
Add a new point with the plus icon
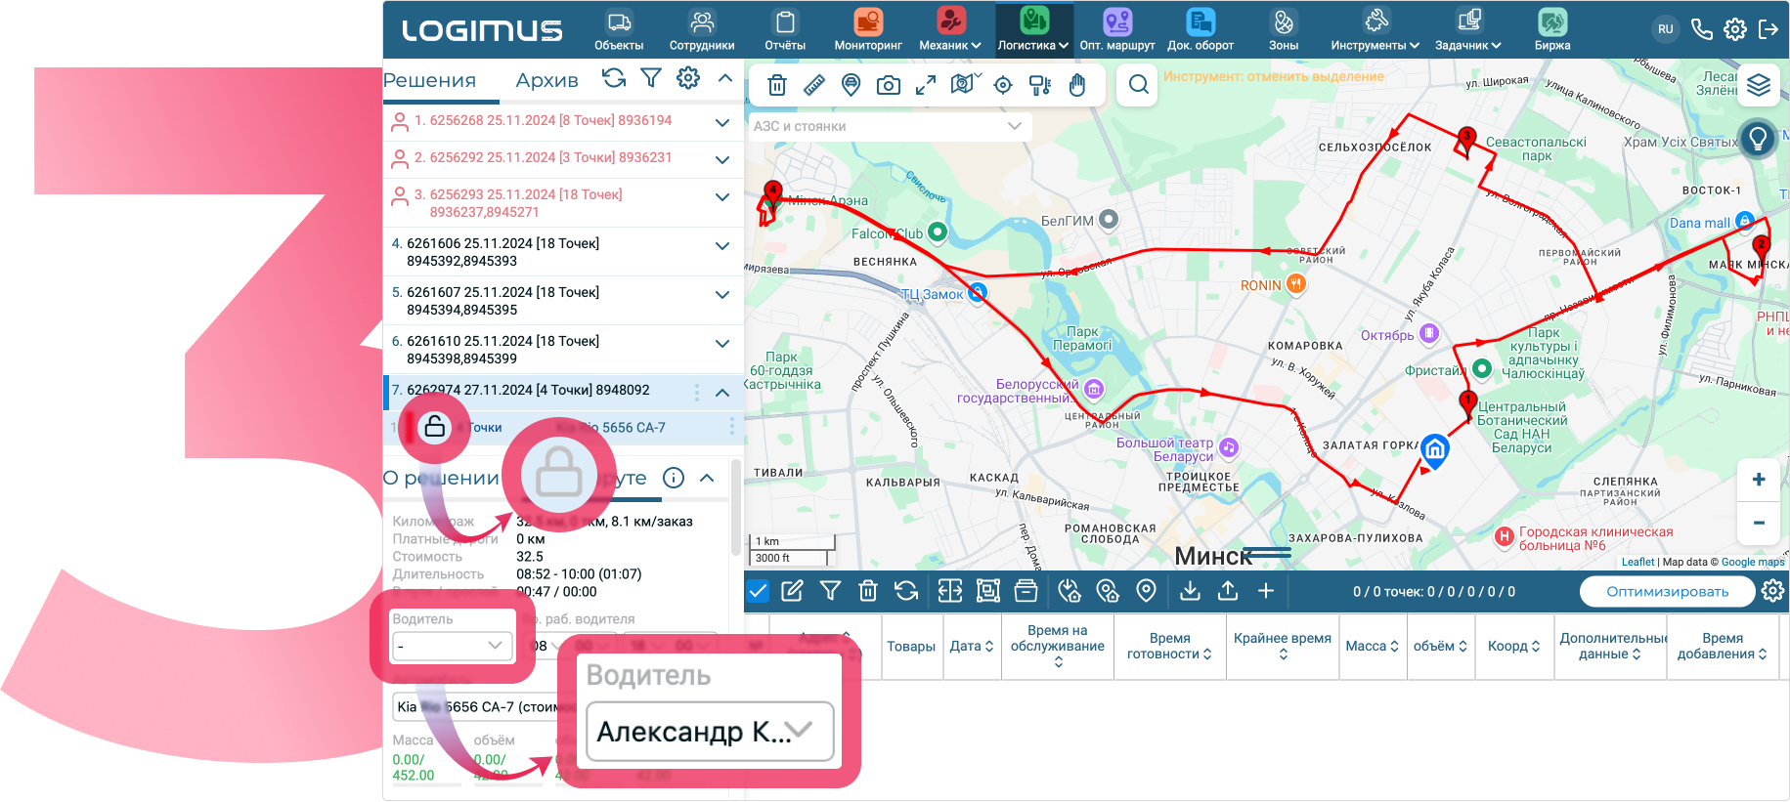1266,591
